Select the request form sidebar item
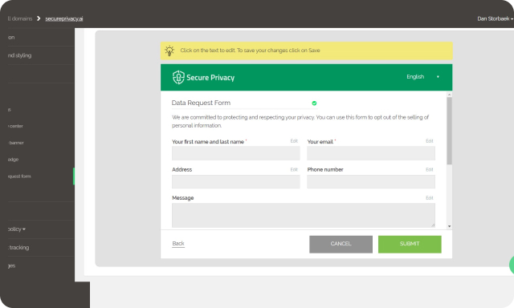The image size is (514, 308). [x=19, y=176]
